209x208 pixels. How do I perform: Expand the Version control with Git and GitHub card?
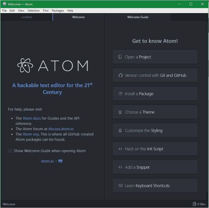155,75
